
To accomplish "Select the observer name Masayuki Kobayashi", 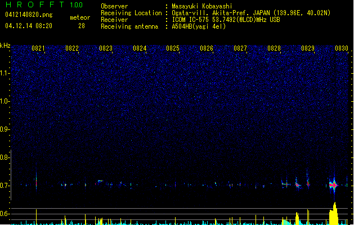I will tap(202, 6).
